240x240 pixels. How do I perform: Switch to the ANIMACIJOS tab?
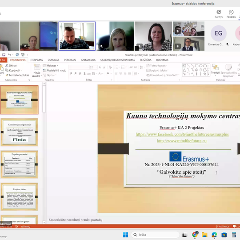[x=88, y=60]
